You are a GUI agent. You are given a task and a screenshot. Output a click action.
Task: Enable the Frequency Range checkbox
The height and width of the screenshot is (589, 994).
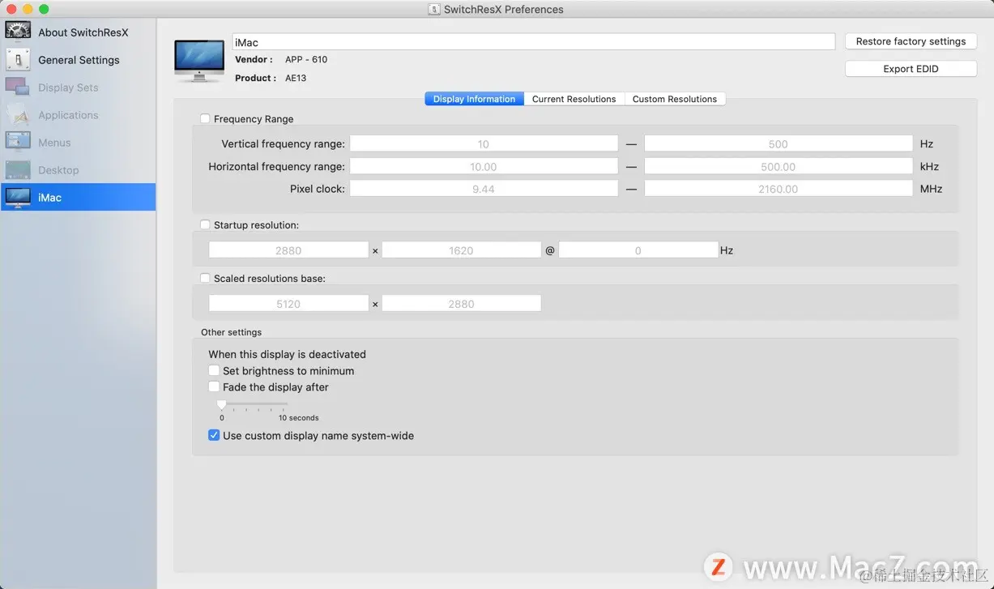[205, 119]
